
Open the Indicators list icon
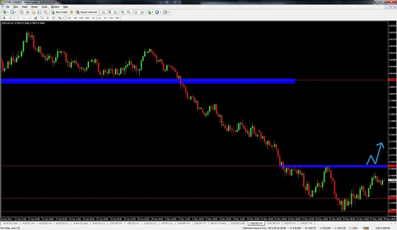tap(149, 12)
